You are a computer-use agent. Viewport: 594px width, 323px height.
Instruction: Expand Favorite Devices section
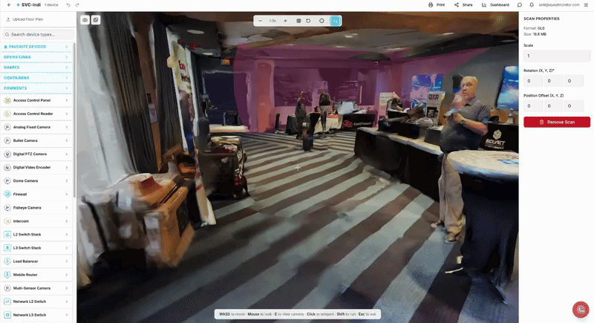coord(36,47)
